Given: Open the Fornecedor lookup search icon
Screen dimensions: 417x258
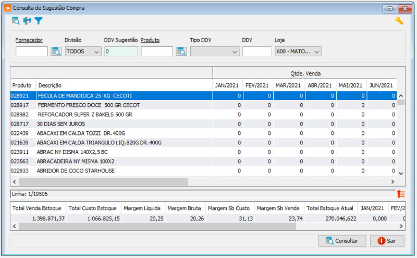Looking at the screenshot, I should click(56, 51).
